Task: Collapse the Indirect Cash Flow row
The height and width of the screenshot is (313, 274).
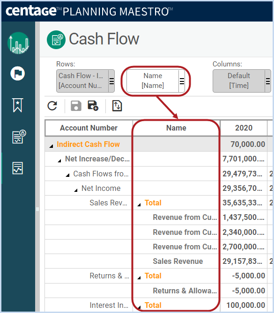Action: click(52, 146)
